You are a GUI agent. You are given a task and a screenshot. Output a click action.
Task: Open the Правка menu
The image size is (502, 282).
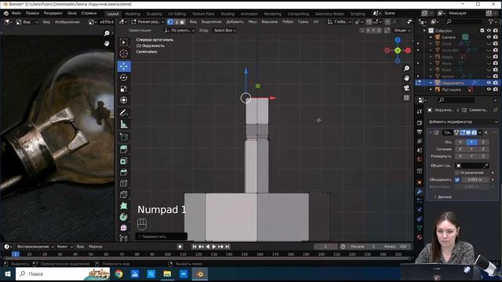click(x=32, y=13)
